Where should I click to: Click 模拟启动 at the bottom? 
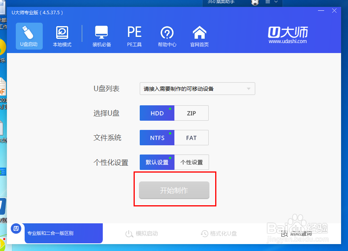click(142, 233)
